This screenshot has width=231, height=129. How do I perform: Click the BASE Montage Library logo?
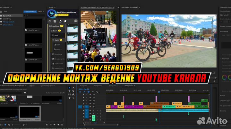[x=52, y=14]
